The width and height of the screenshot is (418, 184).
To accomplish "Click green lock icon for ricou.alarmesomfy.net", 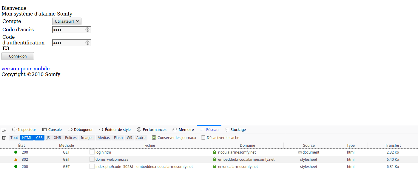I will (215, 152).
